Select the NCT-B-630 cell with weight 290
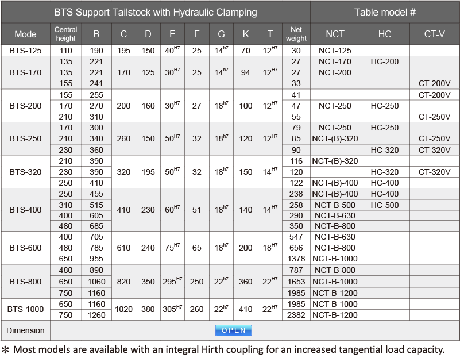The height and width of the screenshot is (358, 460). click(x=335, y=215)
